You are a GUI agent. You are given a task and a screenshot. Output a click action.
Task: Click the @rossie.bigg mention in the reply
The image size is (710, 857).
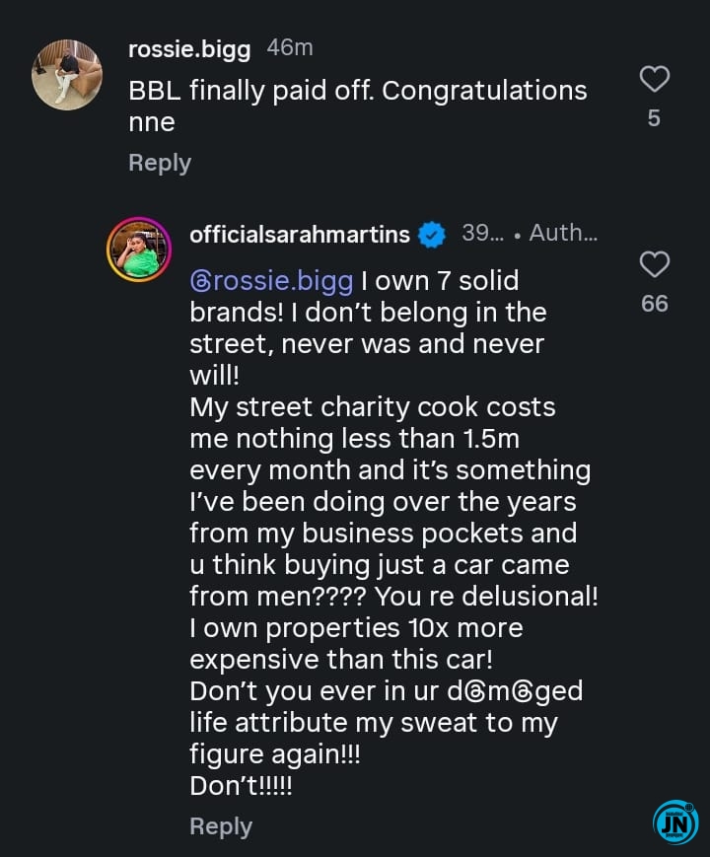[x=271, y=281]
